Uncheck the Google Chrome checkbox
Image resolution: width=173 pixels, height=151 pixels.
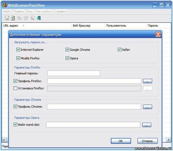tap(67, 50)
